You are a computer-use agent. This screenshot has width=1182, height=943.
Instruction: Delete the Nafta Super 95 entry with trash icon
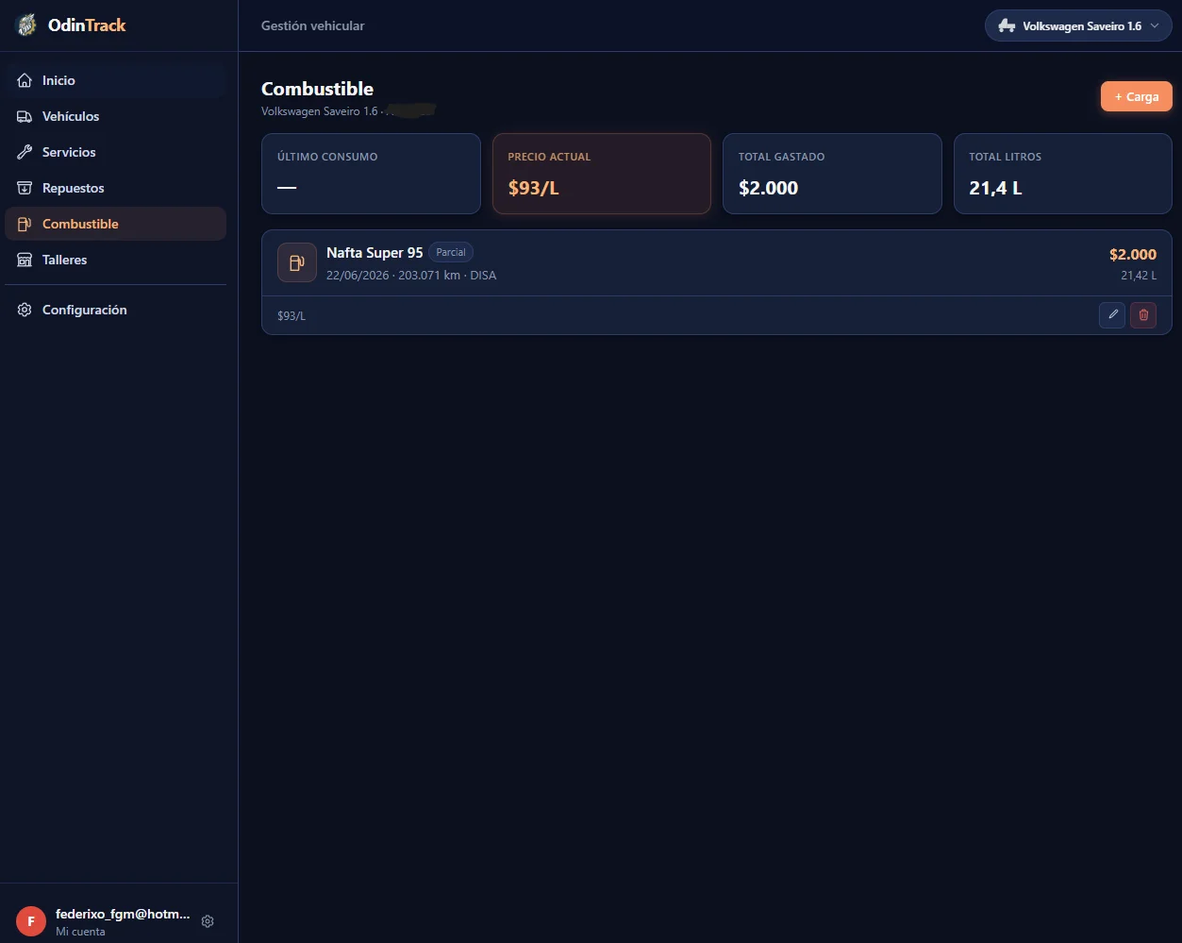(x=1143, y=315)
